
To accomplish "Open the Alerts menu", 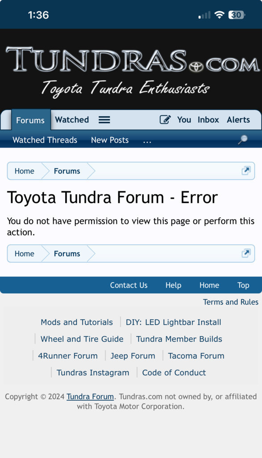I will (x=238, y=120).
